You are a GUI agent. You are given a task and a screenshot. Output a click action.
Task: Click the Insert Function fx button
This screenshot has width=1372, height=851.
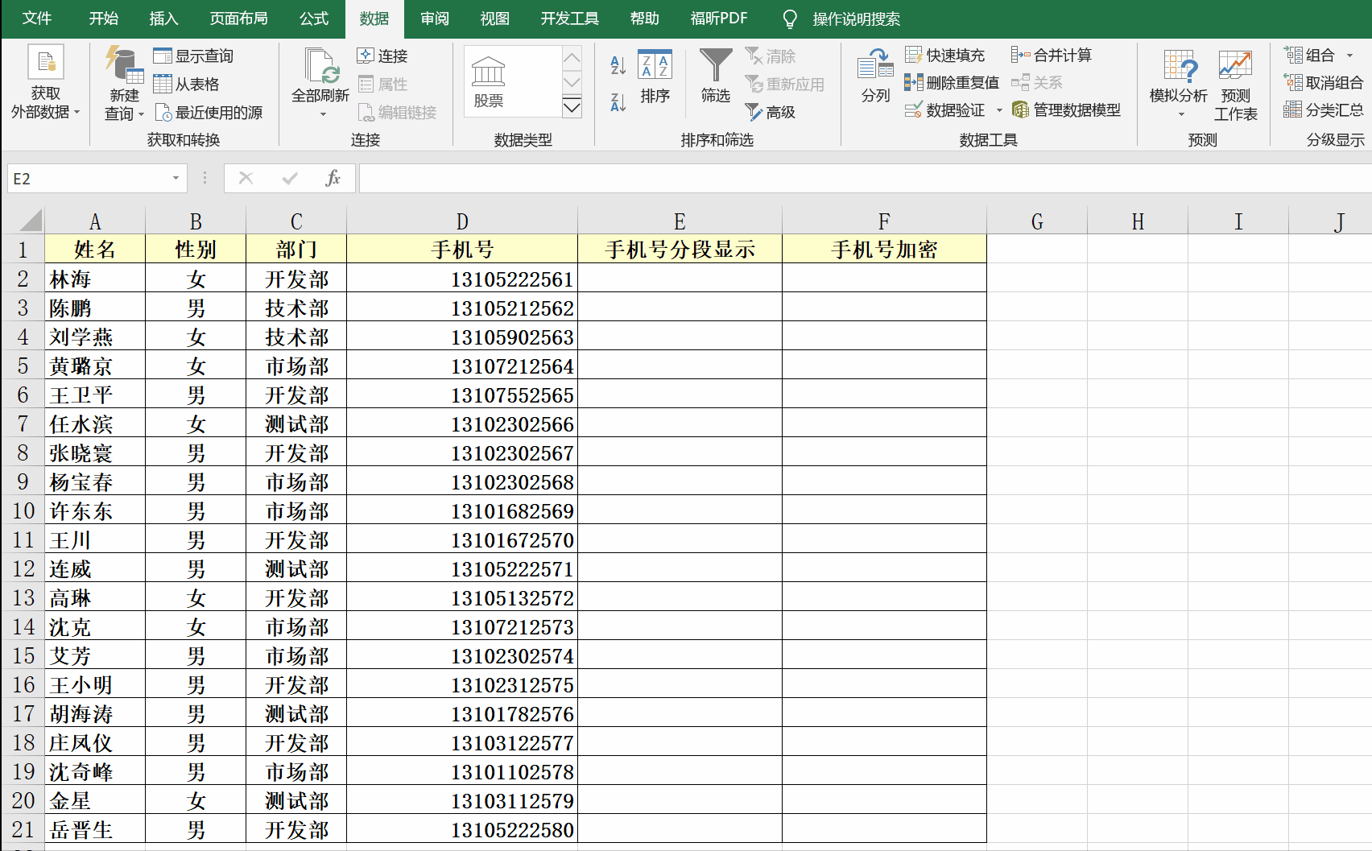point(333,178)
